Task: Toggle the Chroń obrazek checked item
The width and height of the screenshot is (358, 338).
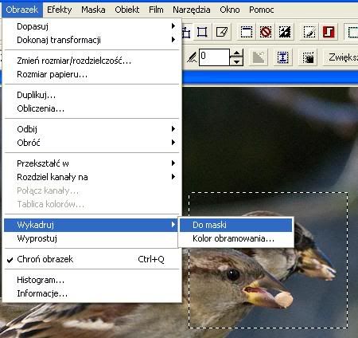Action: tap(91, 259)
